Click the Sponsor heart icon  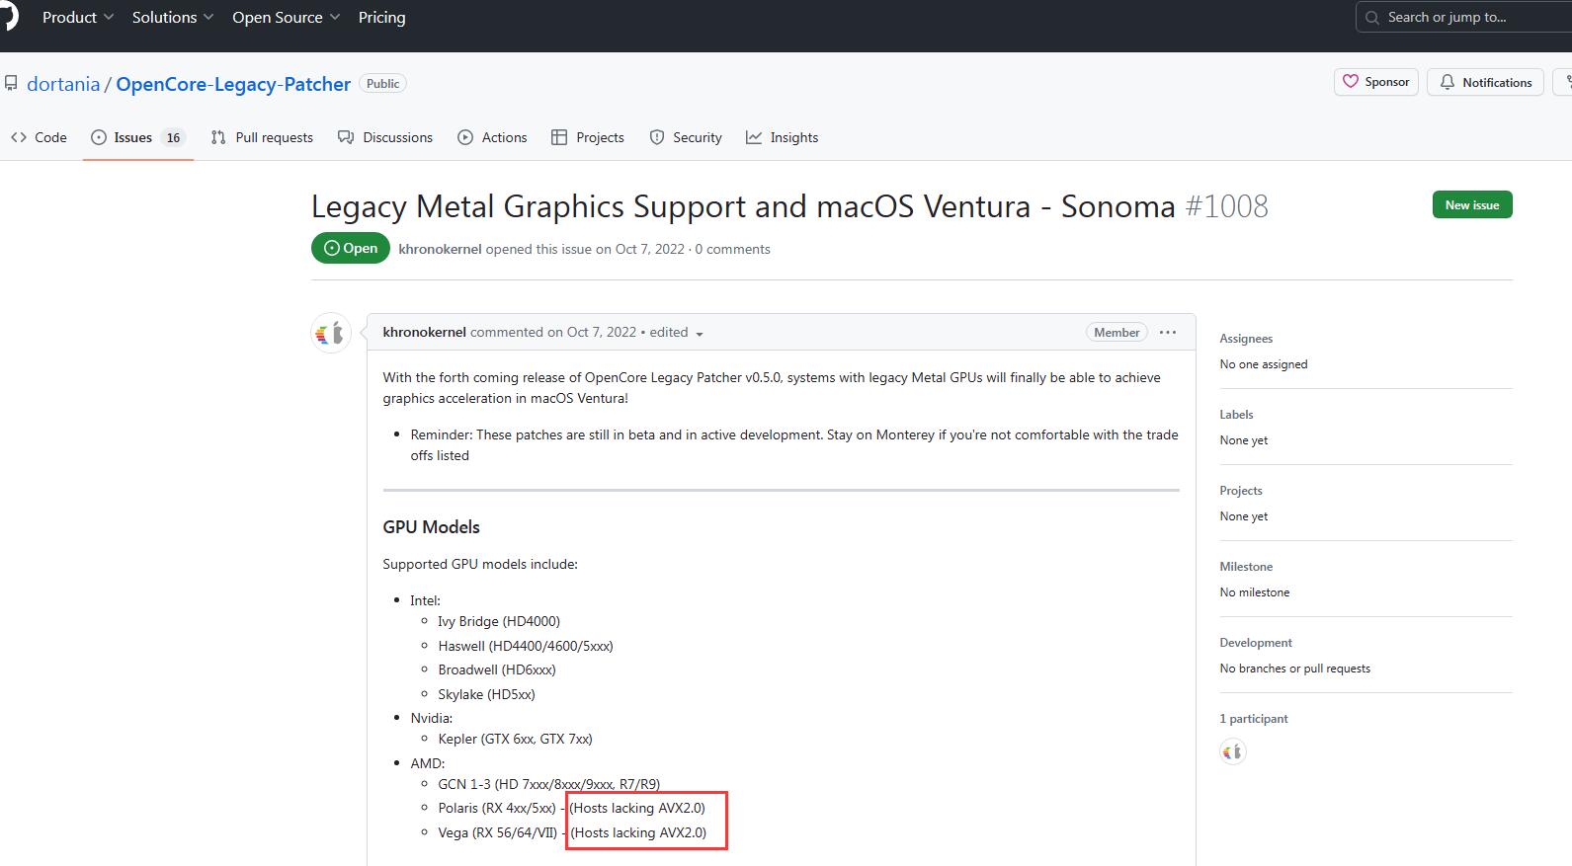tap(1351, 82)
